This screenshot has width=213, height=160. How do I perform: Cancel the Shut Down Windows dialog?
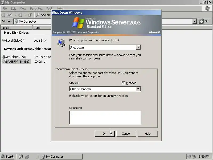[x=126, y=134]
